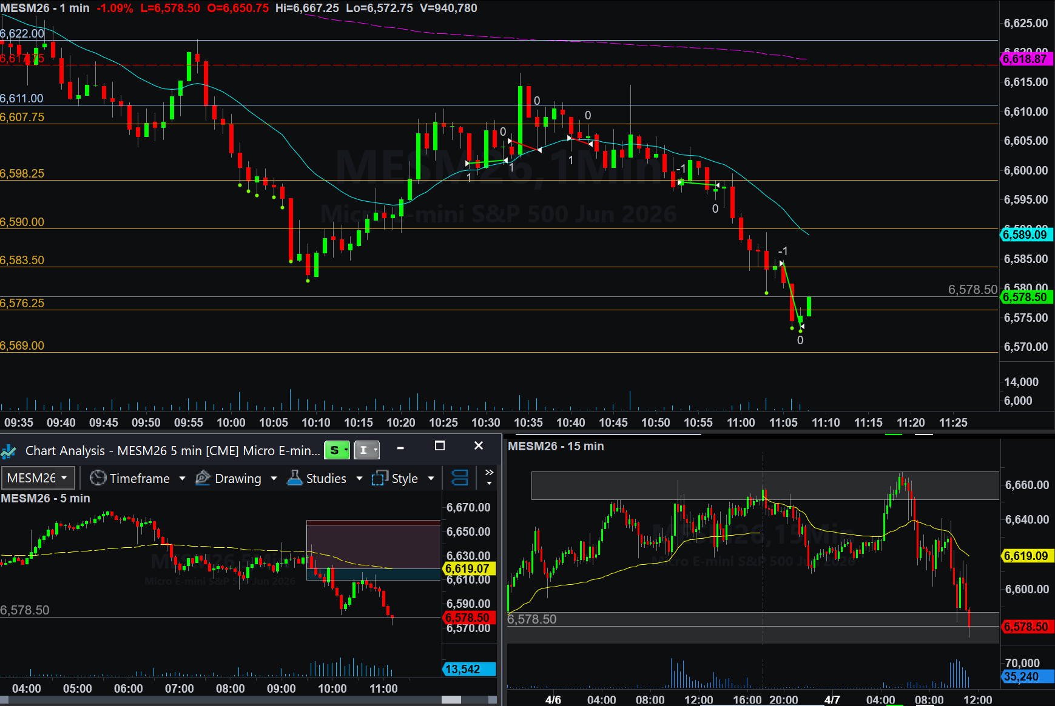Expand the toolbar overflow chevron
Viewport: 1055px width, 706px height.
click(x=489, y=478)
